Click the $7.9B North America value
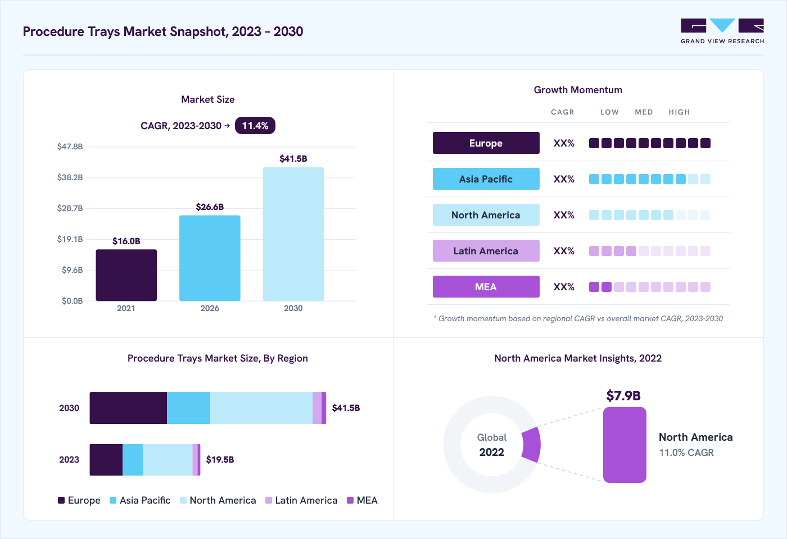Image resolution: width=787 pixels, height=539 pixels. (x=623, y=396)
